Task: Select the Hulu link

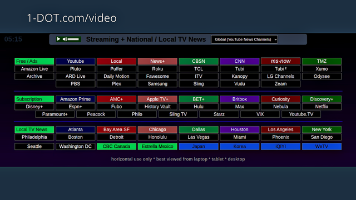Action: [199, 107]
